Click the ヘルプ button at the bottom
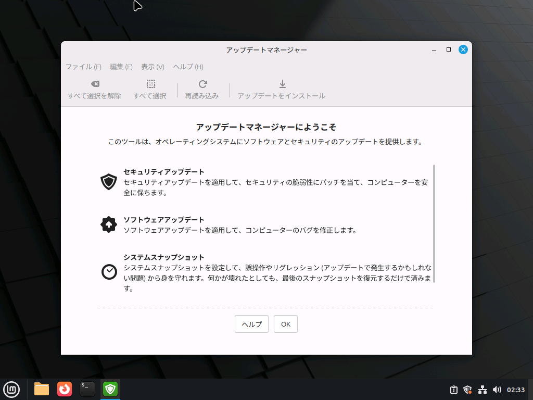This screenshot has width=533, height=400. pyautogui.click(x=251, y=324)
